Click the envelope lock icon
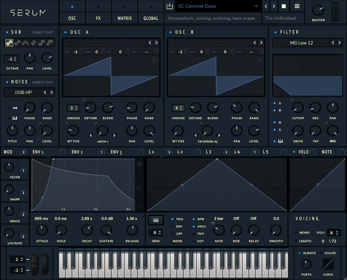Viewport: 347px width, 280px height. coord(139,163)
